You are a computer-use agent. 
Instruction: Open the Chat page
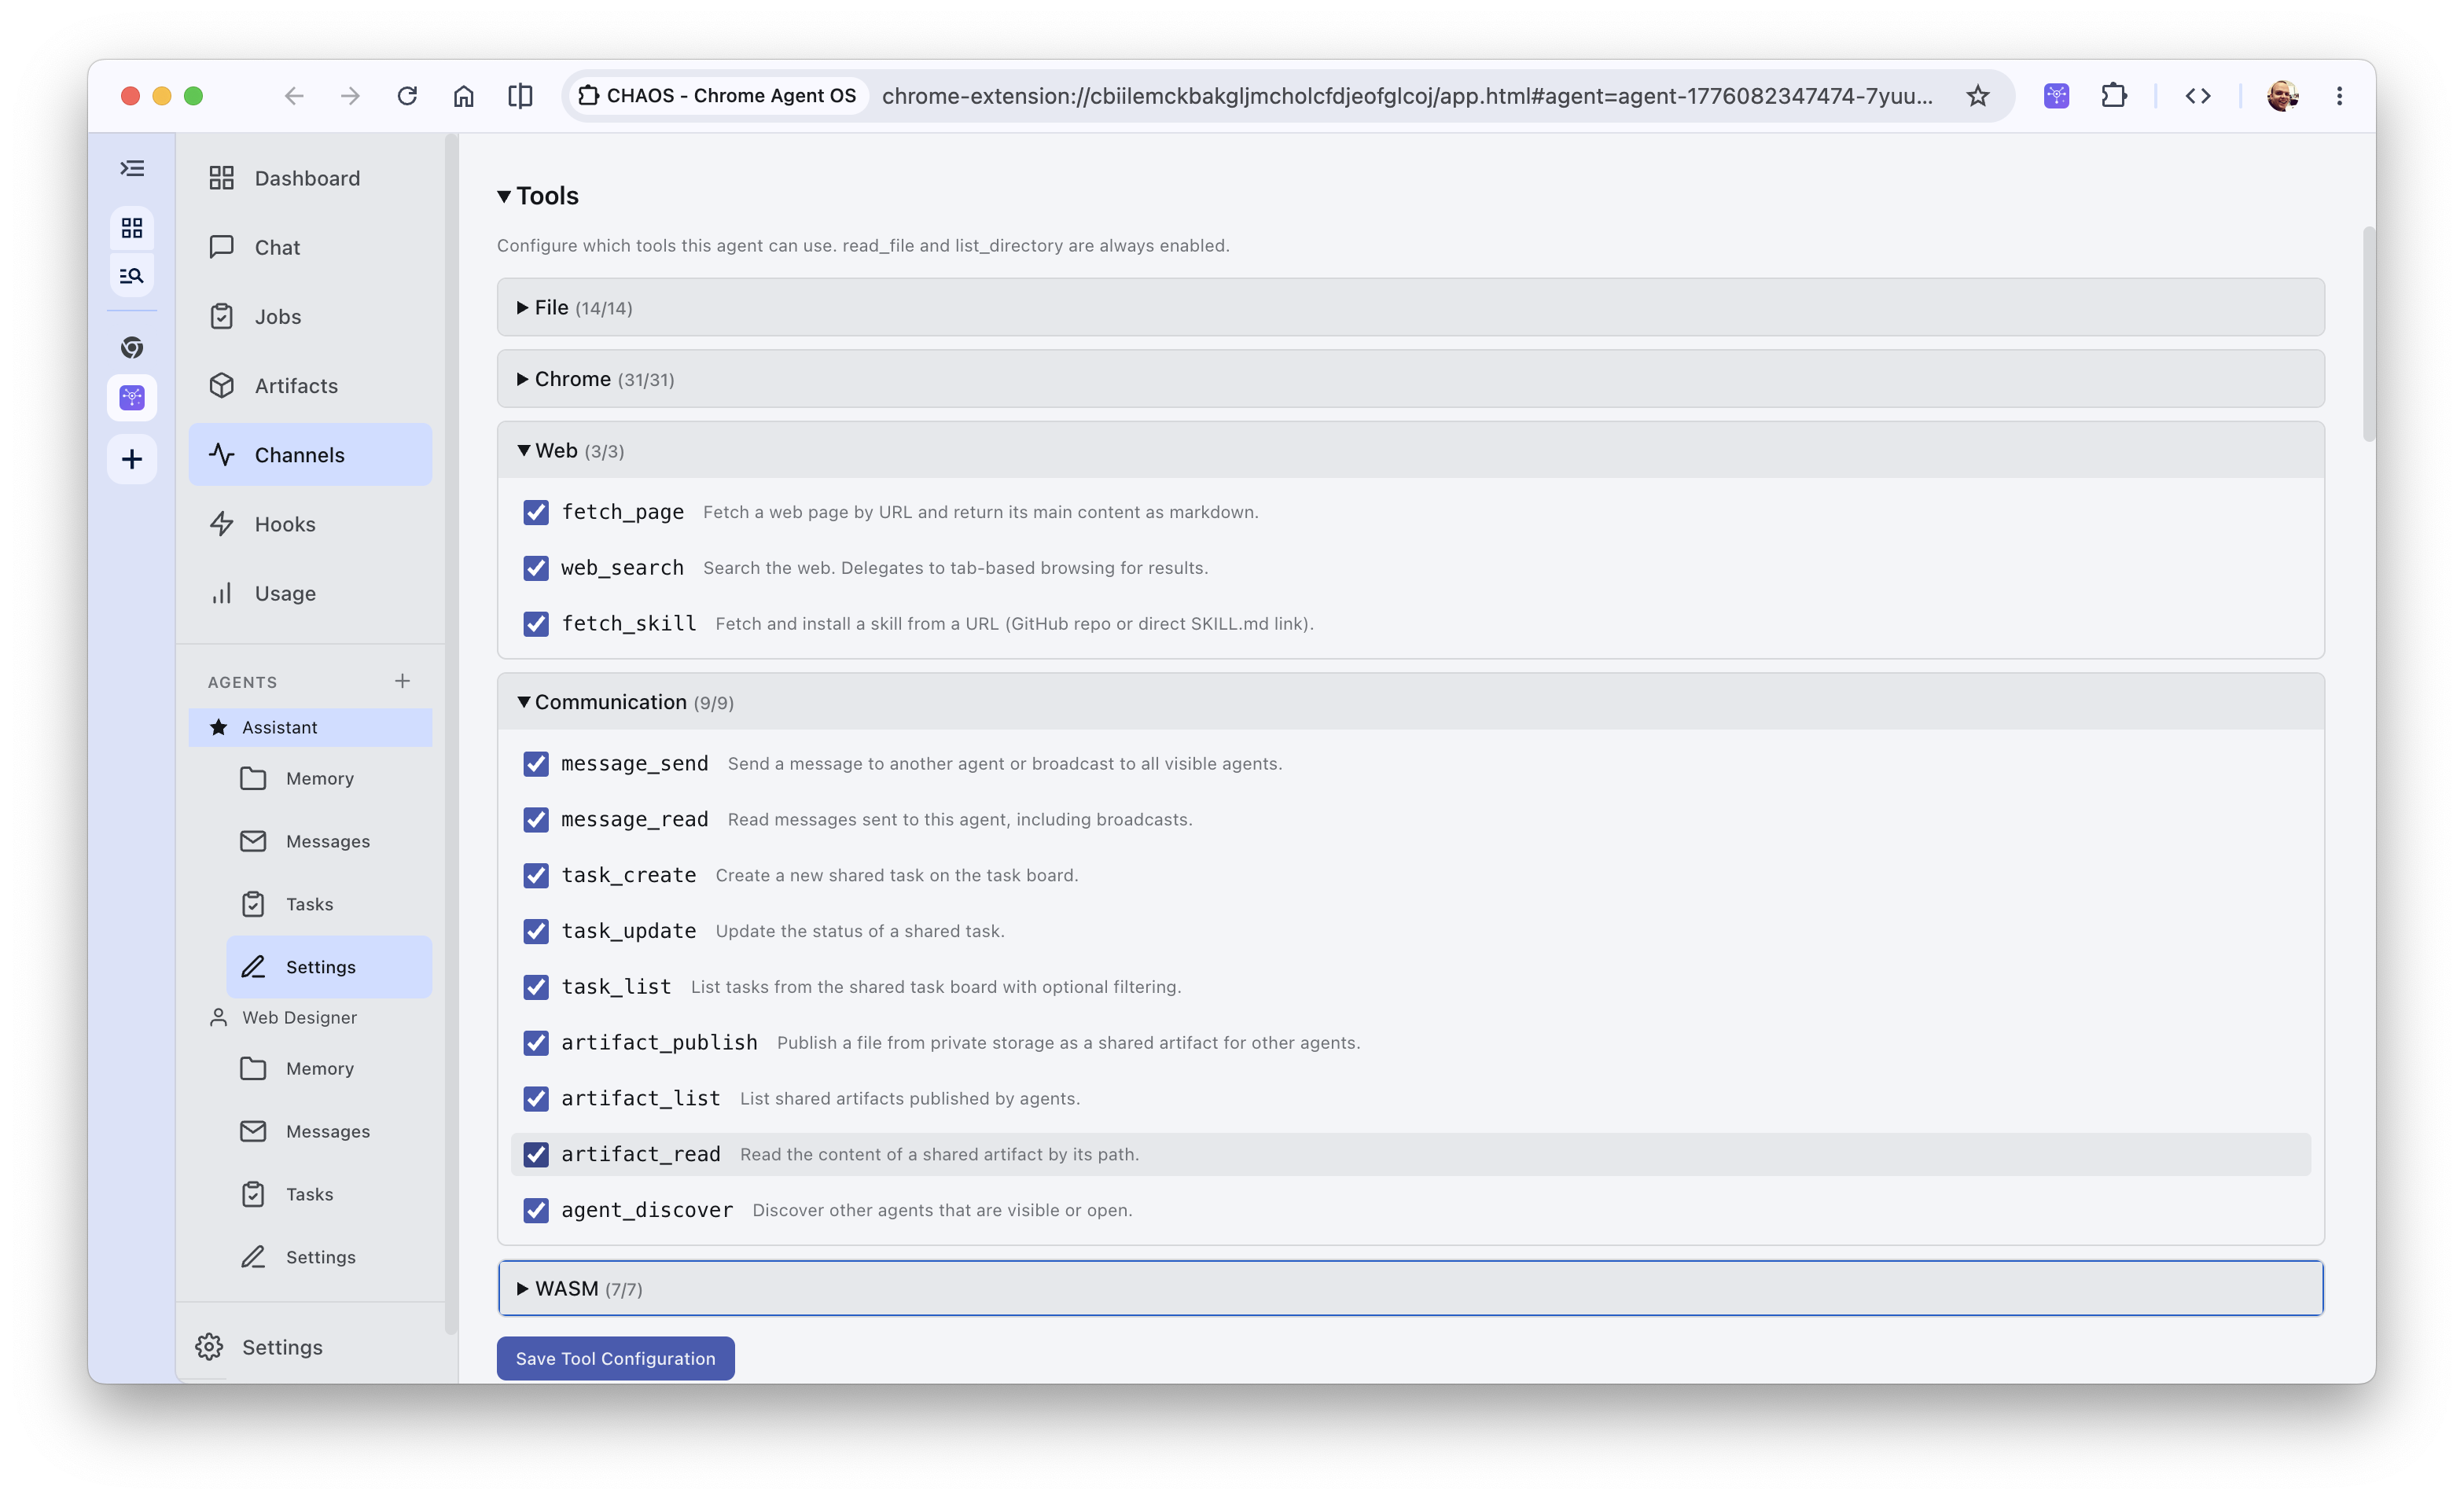[x=310, y=247]
